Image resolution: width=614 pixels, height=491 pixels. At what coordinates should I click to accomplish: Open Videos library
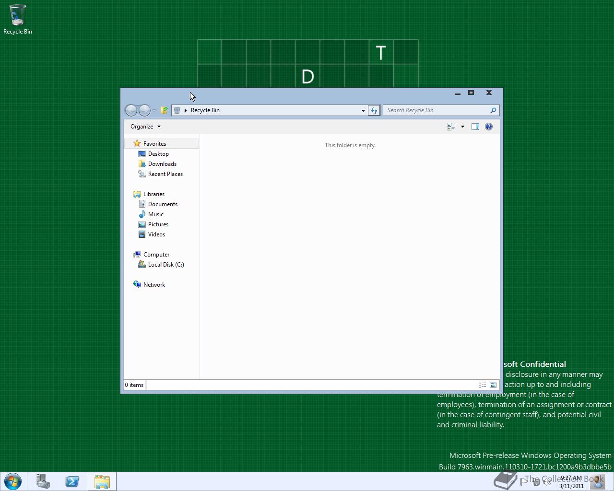pos(156,234)
